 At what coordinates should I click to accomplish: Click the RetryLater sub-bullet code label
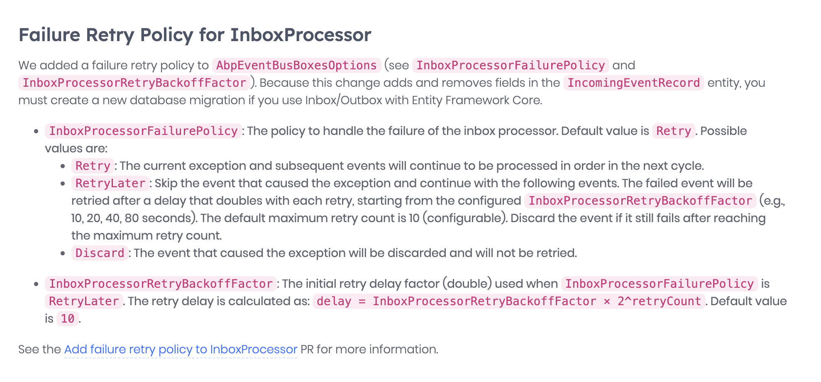pos(110,184)
